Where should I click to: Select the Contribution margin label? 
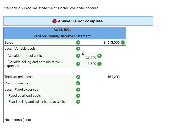(19, 83)
